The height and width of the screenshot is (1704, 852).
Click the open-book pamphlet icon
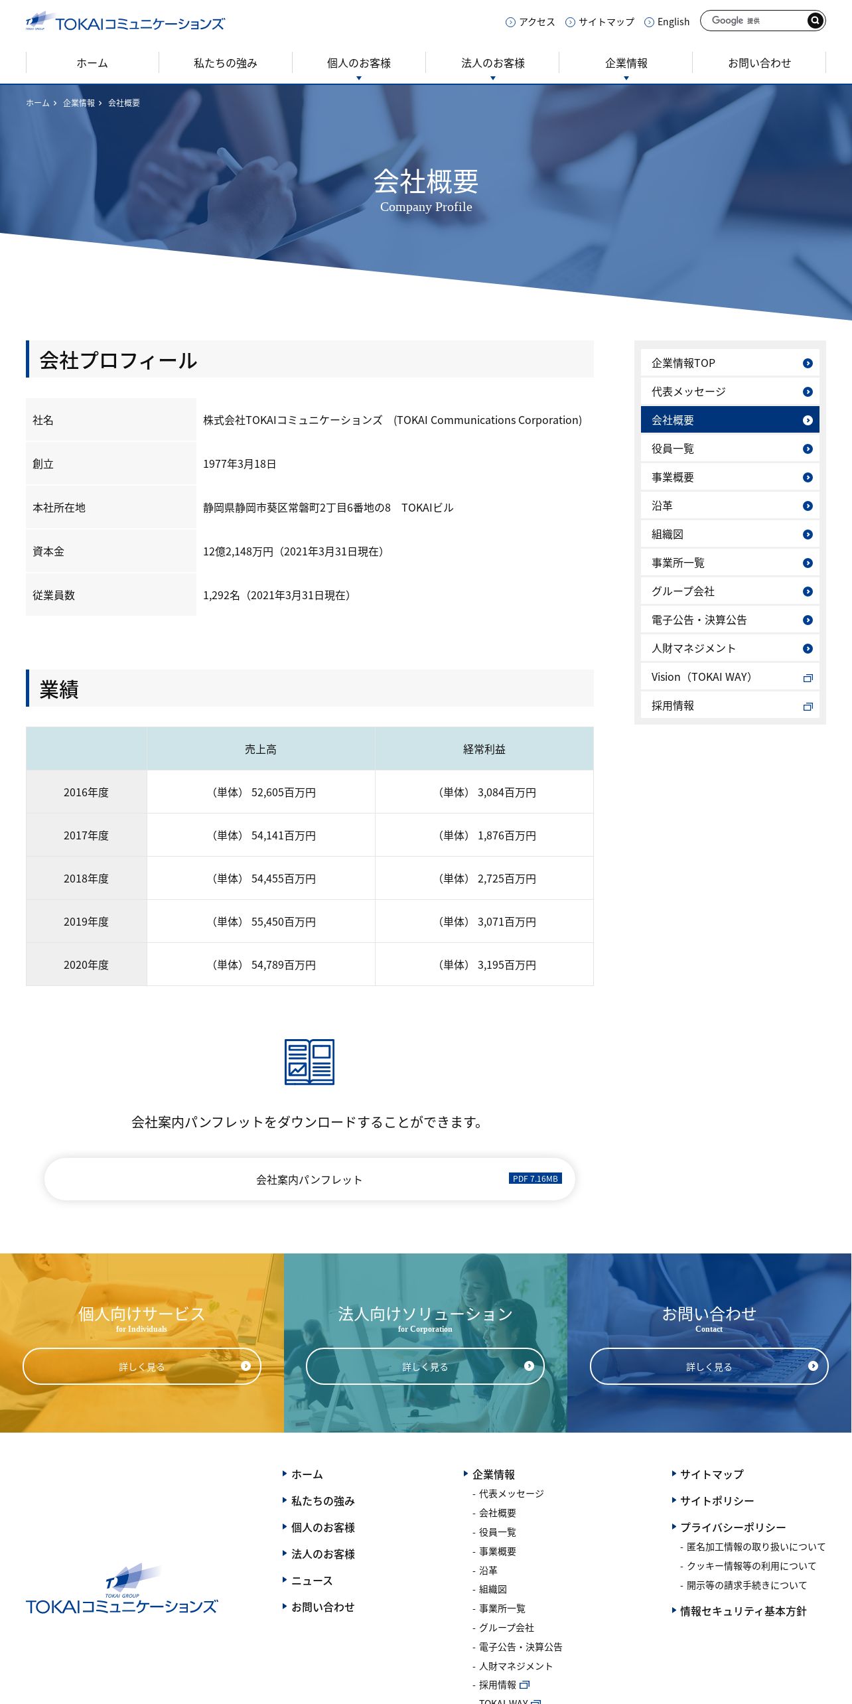click(309, 1062)
